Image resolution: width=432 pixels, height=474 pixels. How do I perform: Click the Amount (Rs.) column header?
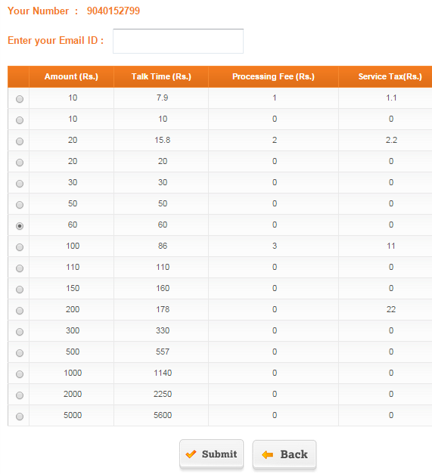click(x=71, y=76)
